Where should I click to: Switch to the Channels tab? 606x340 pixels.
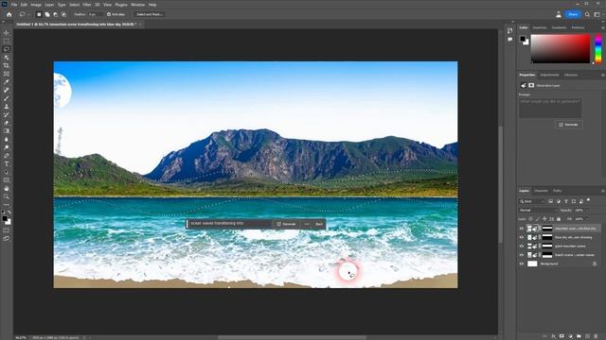(x=541, y=191)
